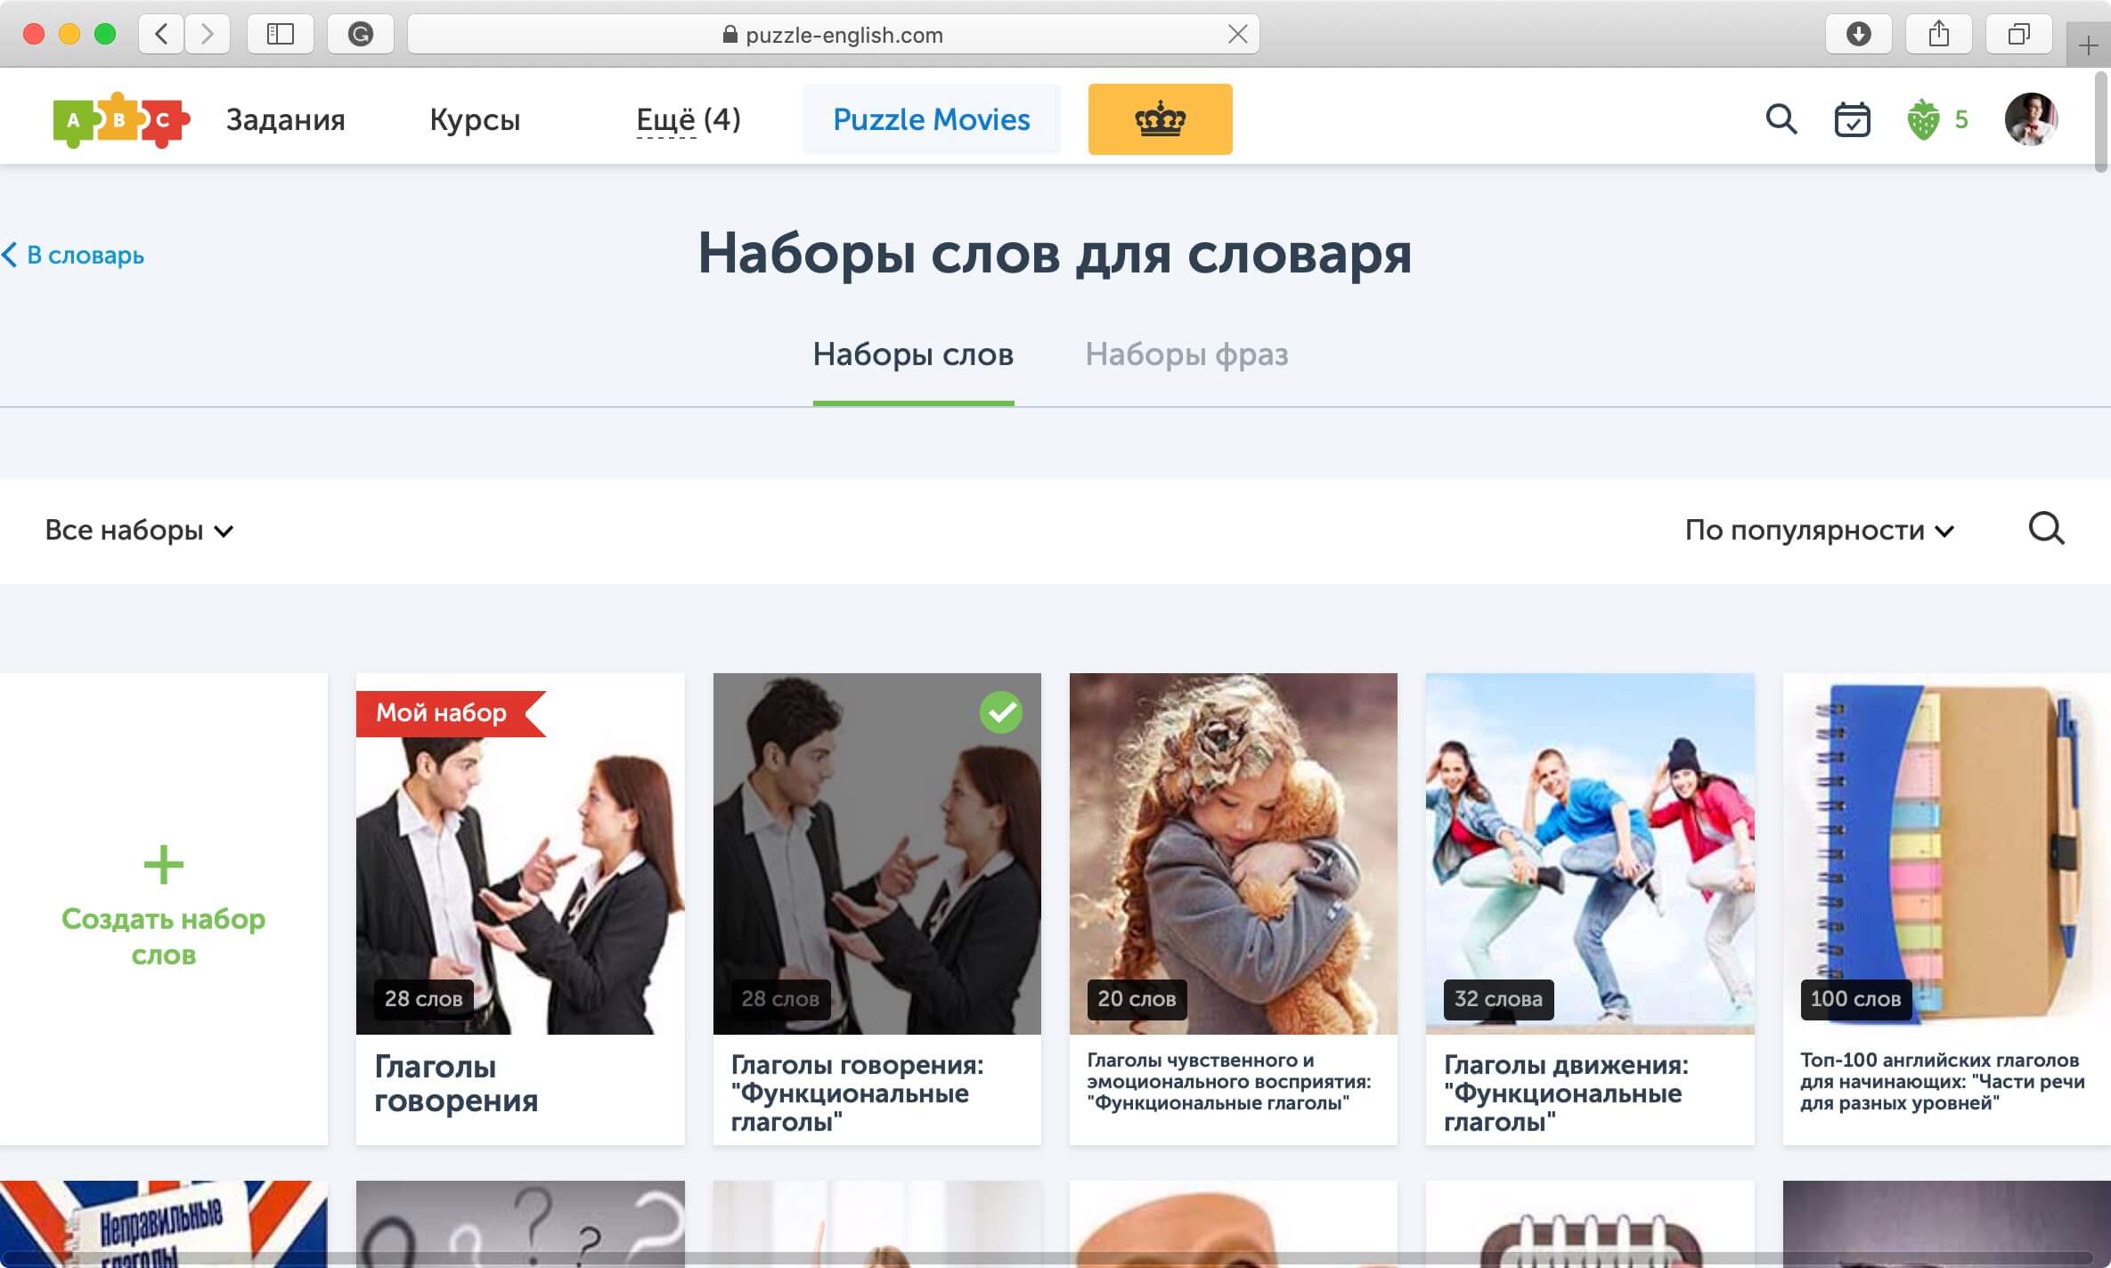Open Глаголы движения: Функциональные глаголы title
The height and width of the screenshot is (1268, 2111).
1566,1093
